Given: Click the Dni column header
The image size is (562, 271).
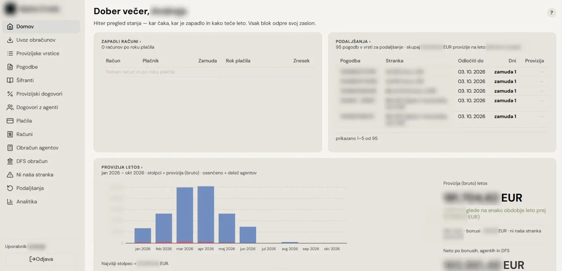Looking at the screenshot, I should 512,61.
